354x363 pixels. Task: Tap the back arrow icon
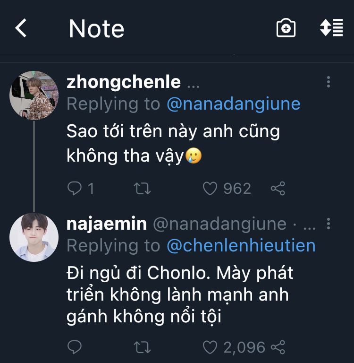point(21,28)
